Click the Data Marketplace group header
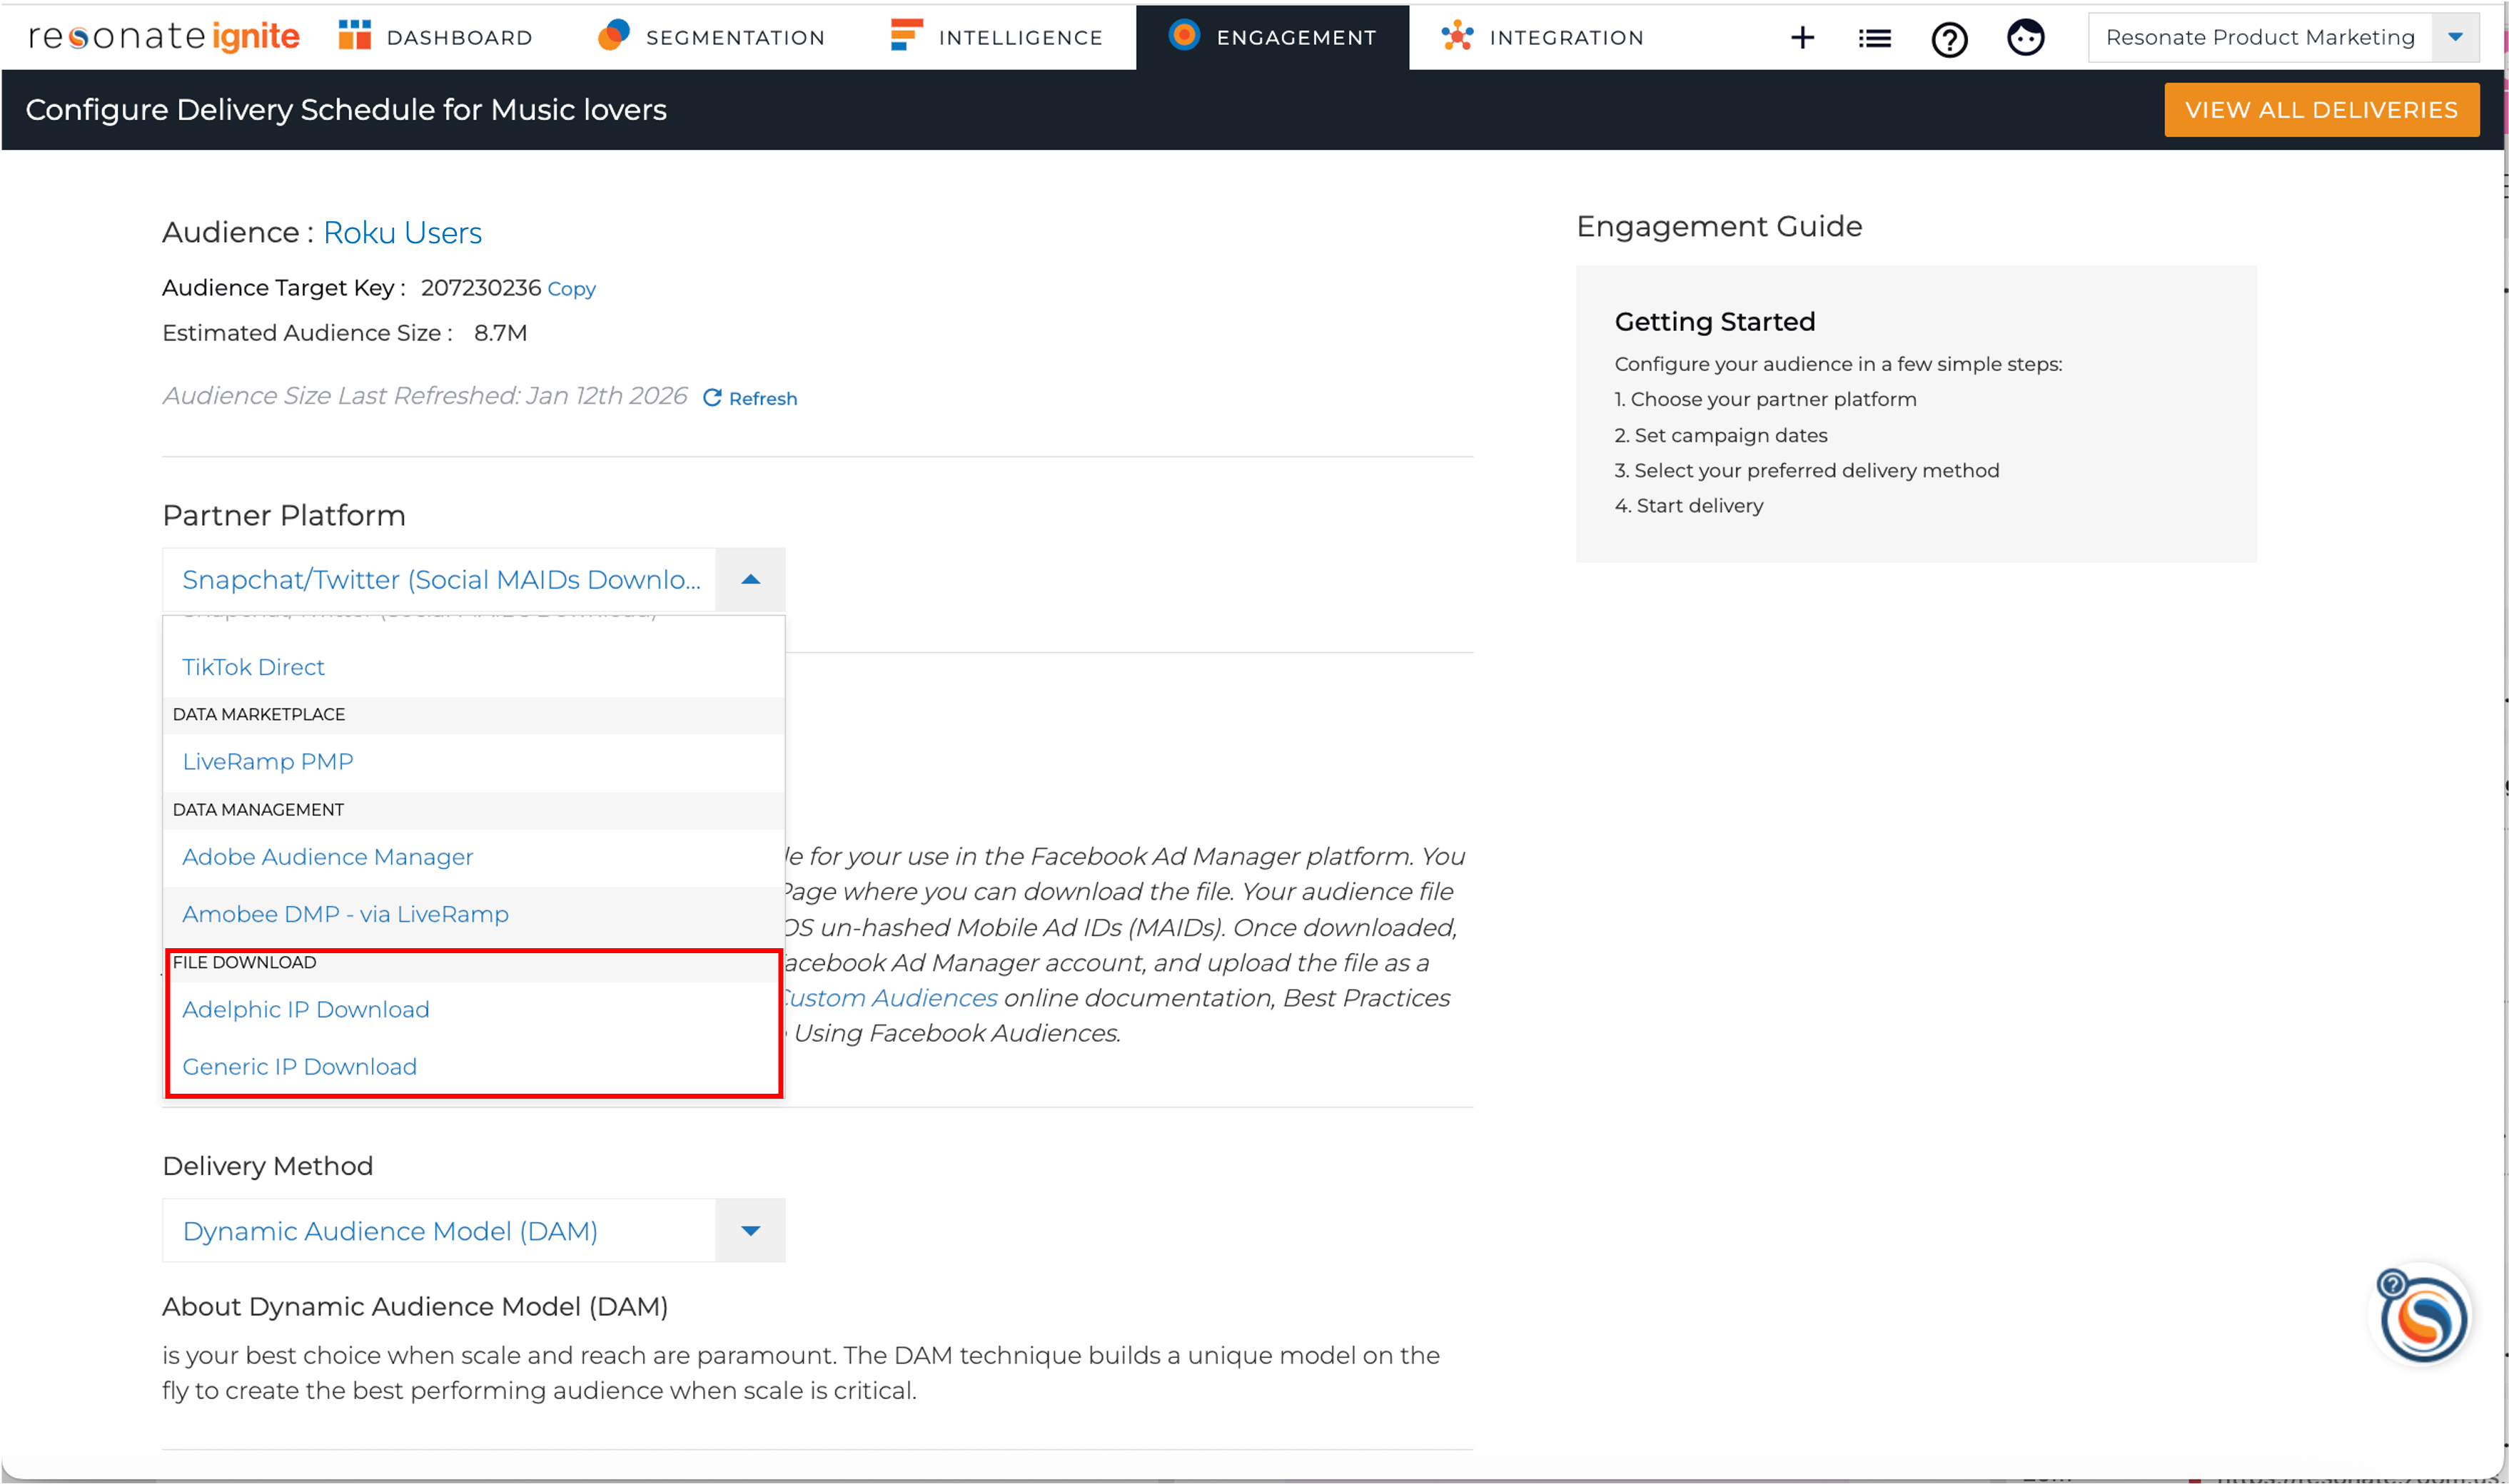This screenshot has width=2509, height=1484. click(x=473, y=715)
